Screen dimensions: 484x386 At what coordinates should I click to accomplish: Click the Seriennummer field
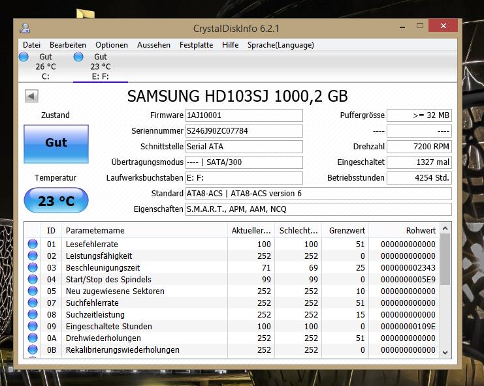[244, 131]
